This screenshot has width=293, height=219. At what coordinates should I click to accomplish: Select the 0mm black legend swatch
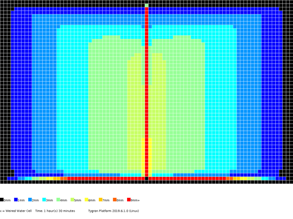point(2,200)
